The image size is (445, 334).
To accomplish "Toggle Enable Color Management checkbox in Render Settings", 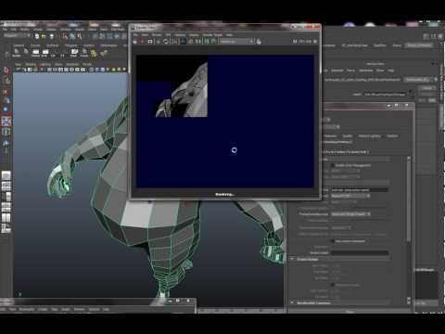I will coord(333,165).
